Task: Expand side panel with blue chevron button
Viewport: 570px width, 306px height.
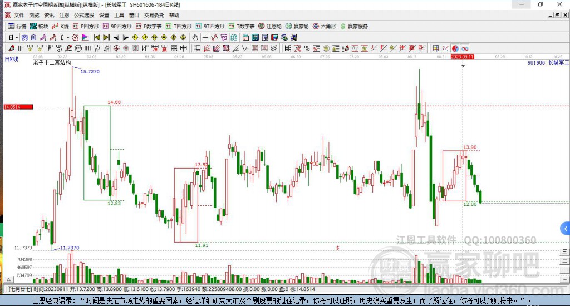Action: click(566, 229)
